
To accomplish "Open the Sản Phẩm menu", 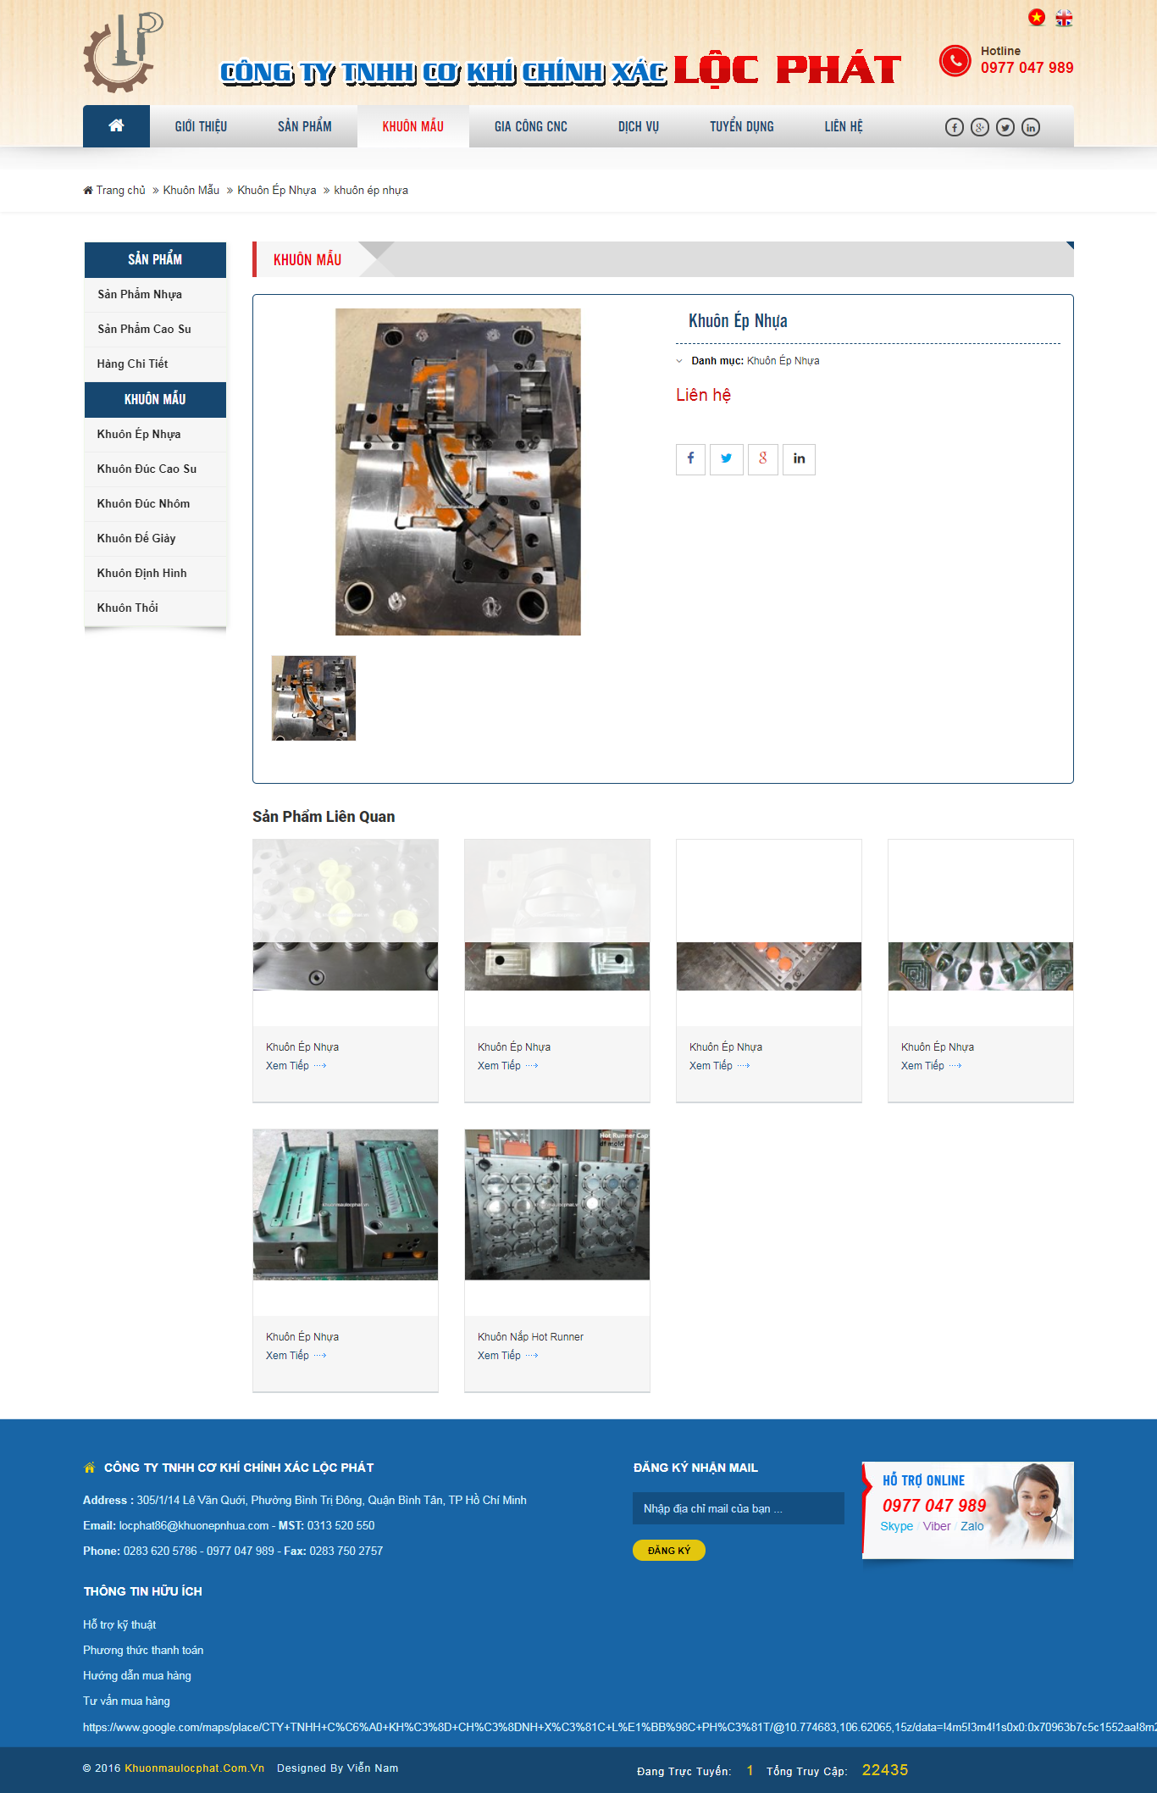I will (x=305, y=126).
